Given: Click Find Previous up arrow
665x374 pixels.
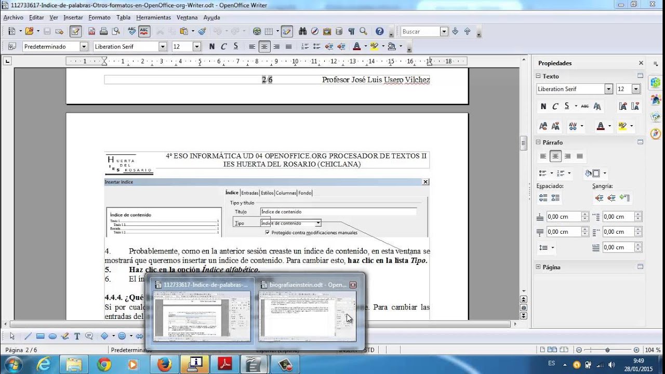Looking at the screenshot, I should [x=467, y=31].
